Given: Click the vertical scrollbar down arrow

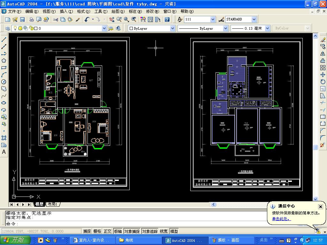Looking at the screenshot, I should tap(315, 199).
